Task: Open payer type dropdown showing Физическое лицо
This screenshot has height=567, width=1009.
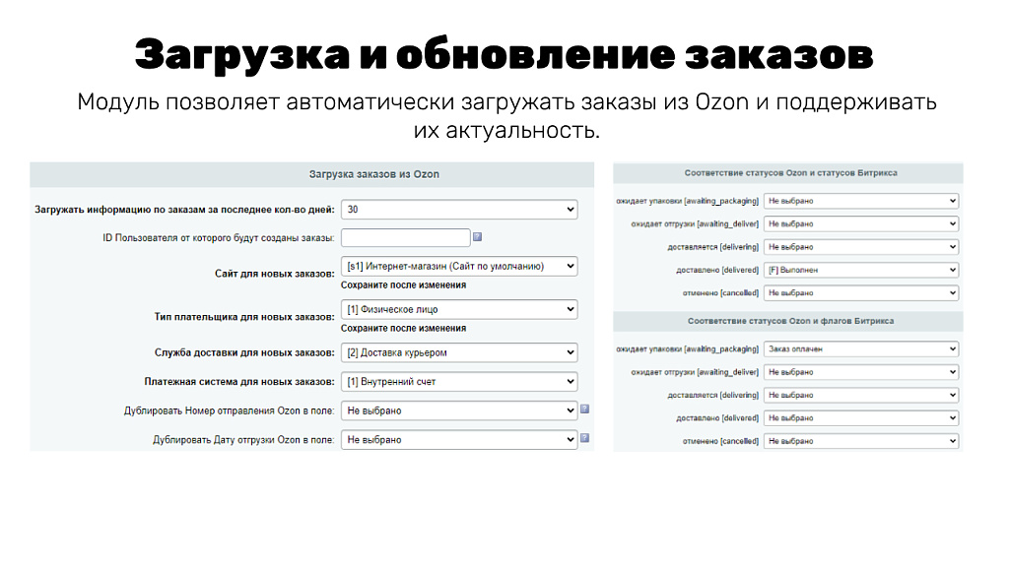Action: point(458,309)
